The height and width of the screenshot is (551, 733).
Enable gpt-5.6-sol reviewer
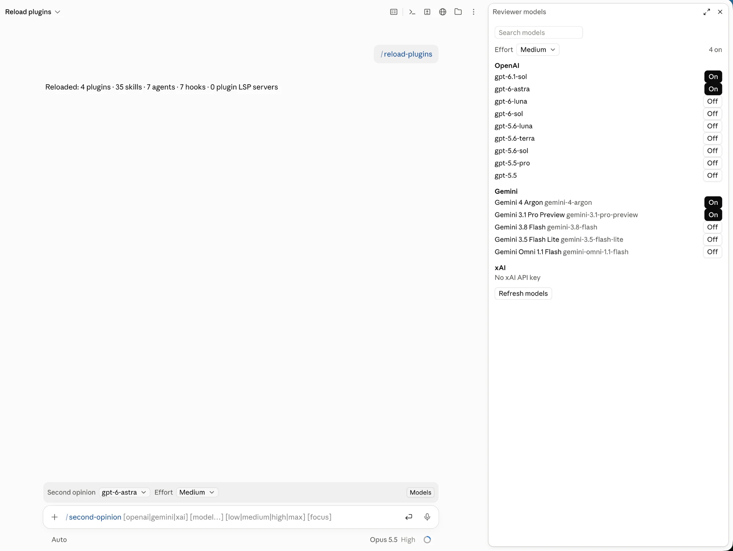click(712, 151)
